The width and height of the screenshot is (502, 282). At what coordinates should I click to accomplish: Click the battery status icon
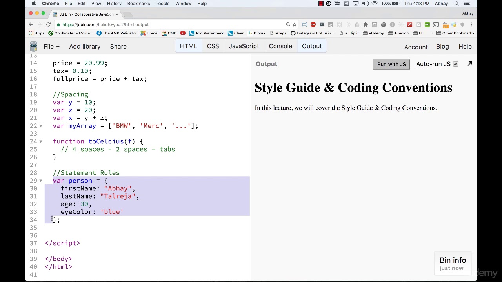[395, 4]
